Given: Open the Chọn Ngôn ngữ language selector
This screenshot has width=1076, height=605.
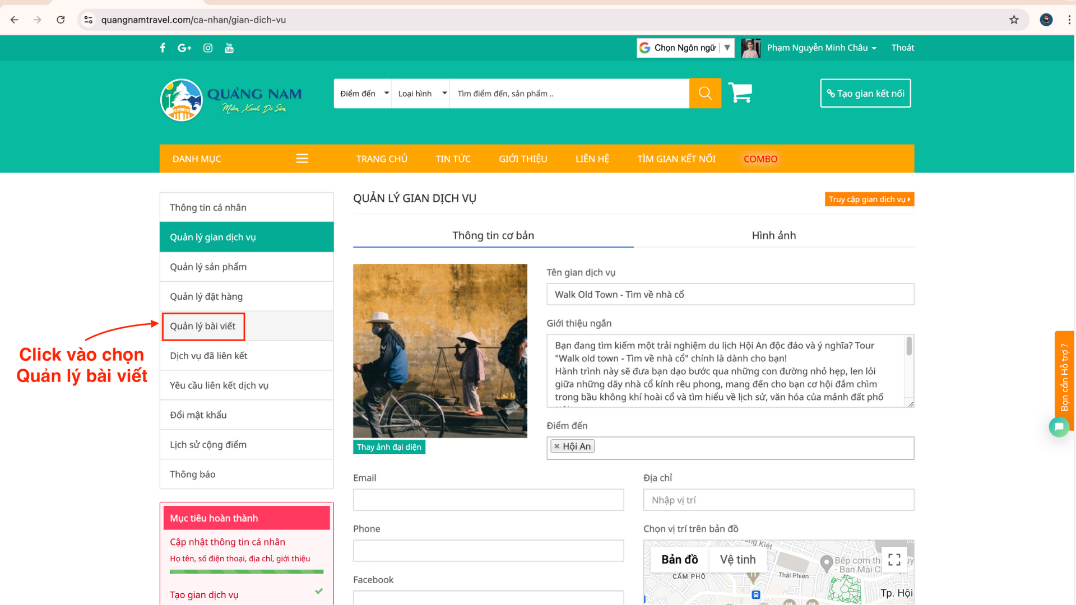Looking at the screenshot, I should (685, 48).
